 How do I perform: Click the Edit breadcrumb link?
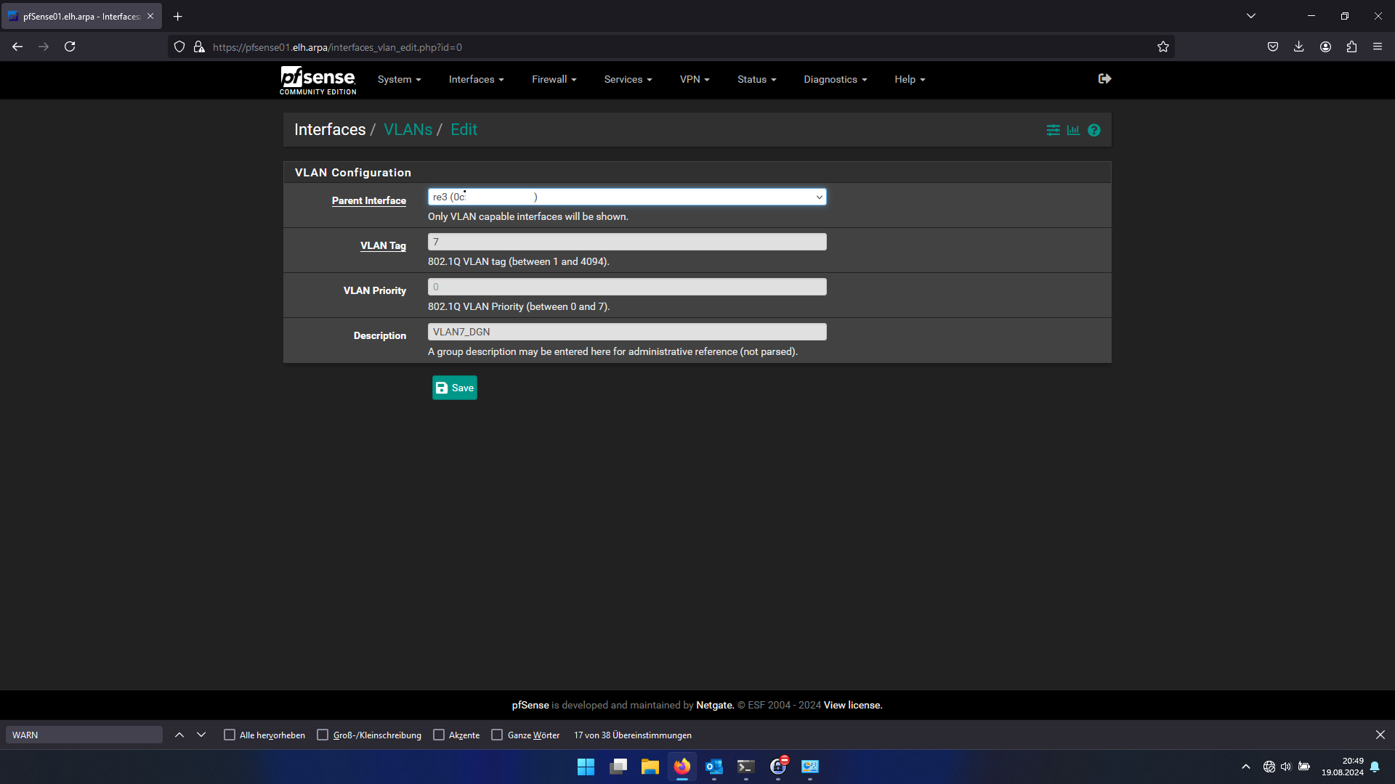(464, 129)
